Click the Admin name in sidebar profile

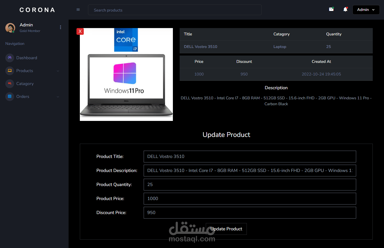point(26,25)
